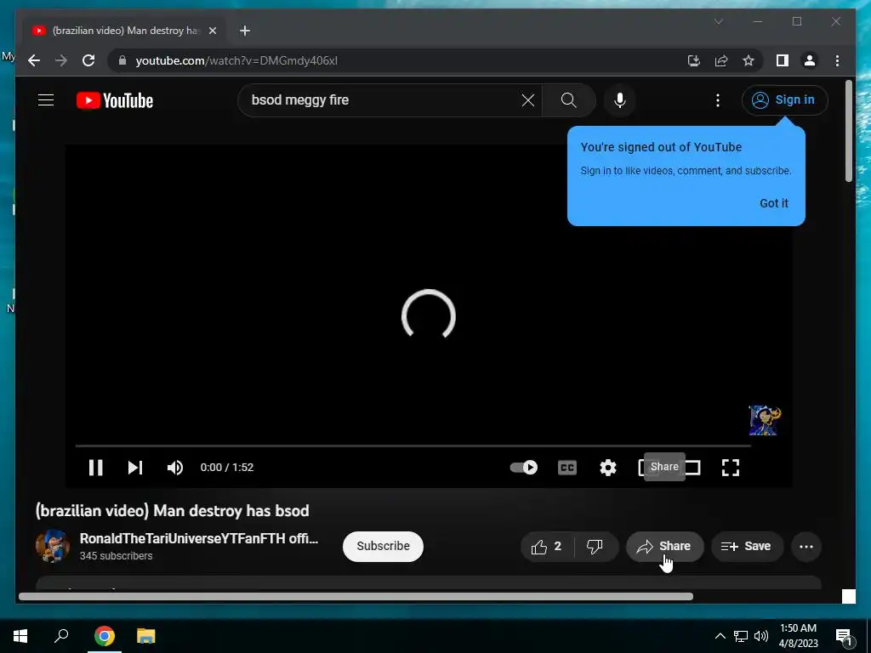Open more actions ellipsis below video
Screen dimensions: 871x653
pos(806,547)
